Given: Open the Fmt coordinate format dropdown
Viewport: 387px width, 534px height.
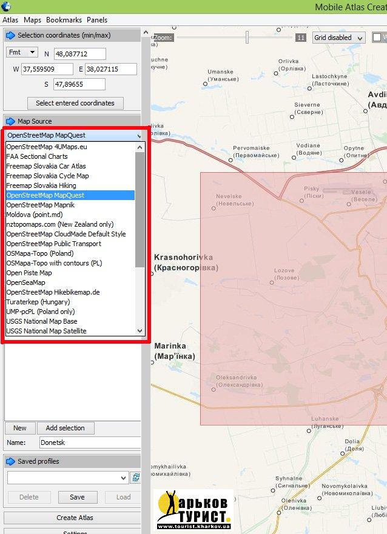Looking at the screenshot, I should pos(22,53).
